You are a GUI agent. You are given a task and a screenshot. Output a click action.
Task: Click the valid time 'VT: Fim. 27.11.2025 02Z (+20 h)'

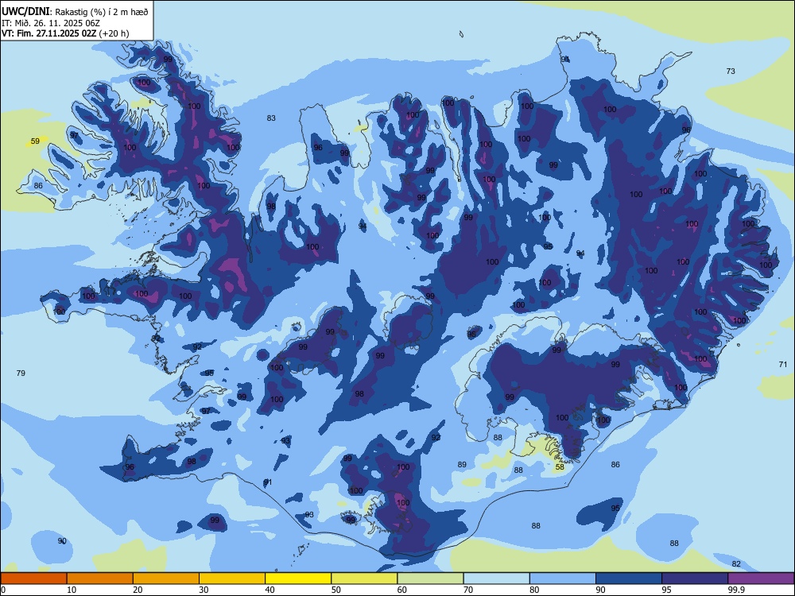65,33
